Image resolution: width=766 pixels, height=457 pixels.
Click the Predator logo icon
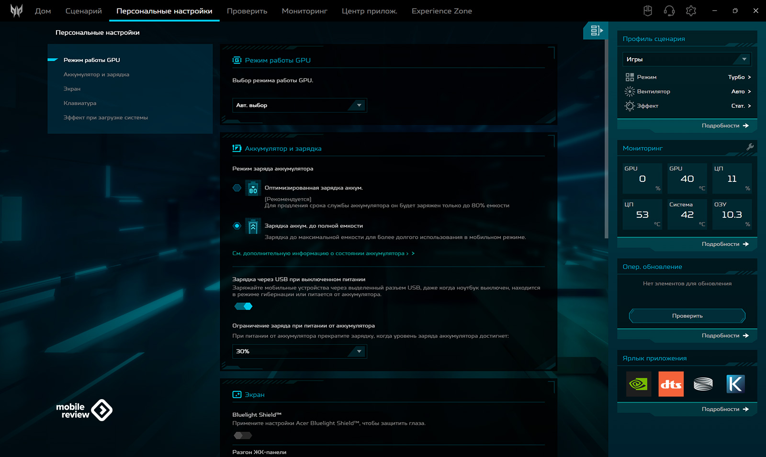point(16,11)
